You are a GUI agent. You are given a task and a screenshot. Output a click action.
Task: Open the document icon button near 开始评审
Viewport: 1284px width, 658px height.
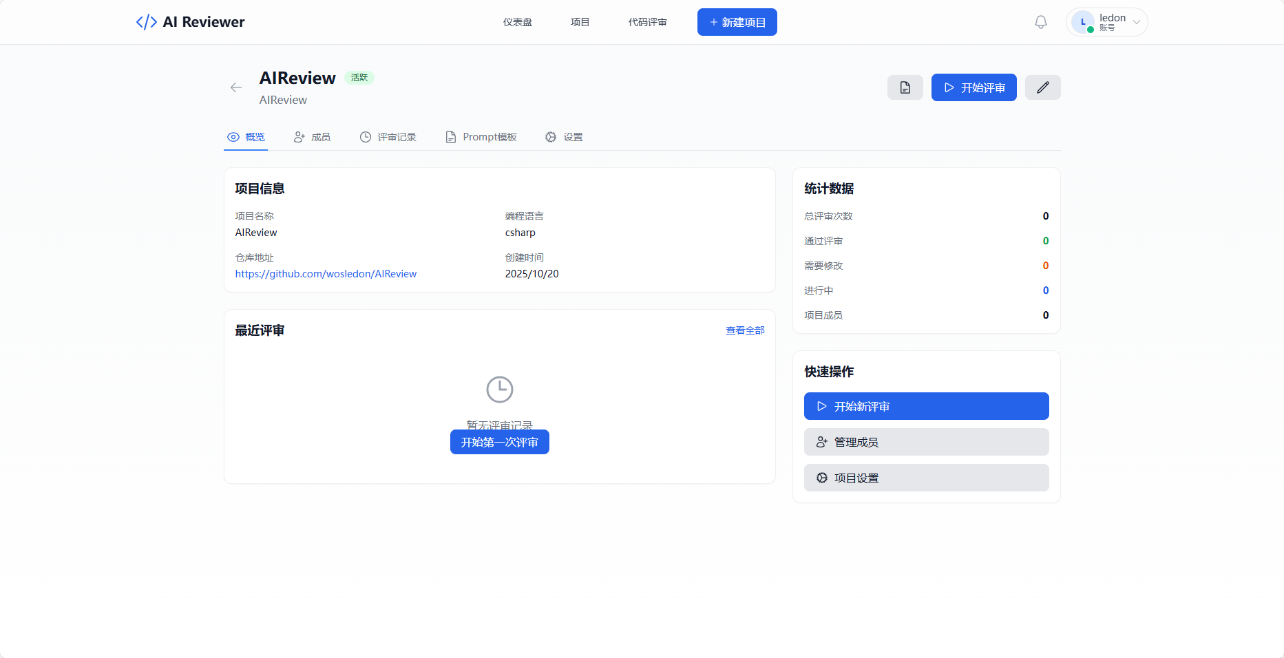coord(905,87)
